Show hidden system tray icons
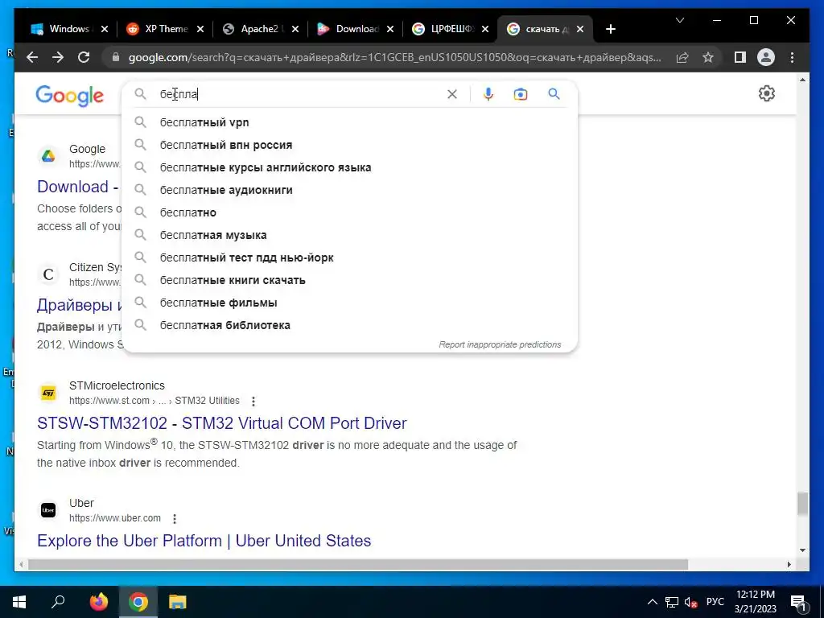824x618 pixels. [652, 602]
